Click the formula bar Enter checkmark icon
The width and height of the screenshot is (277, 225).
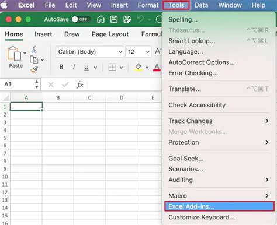tap(65, 85)
